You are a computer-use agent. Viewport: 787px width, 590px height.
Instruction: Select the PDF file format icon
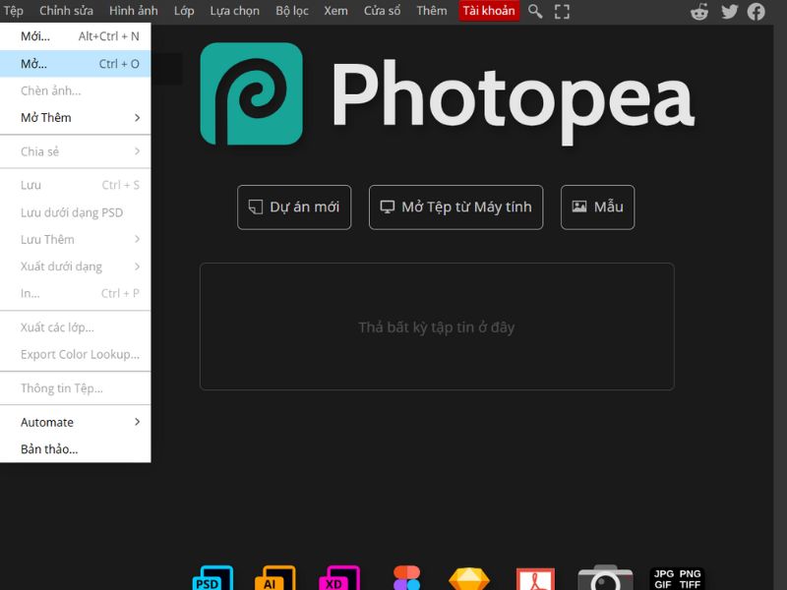coord(535,578)
